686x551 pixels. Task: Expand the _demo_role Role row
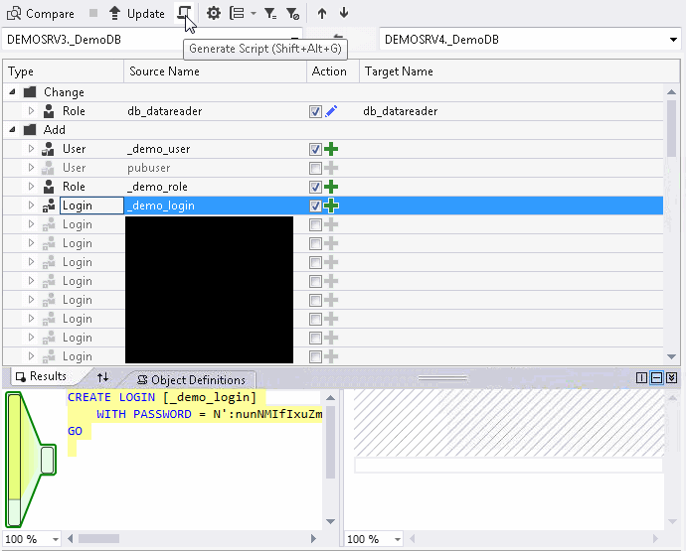pyautogui.click(x=31, y=187)
